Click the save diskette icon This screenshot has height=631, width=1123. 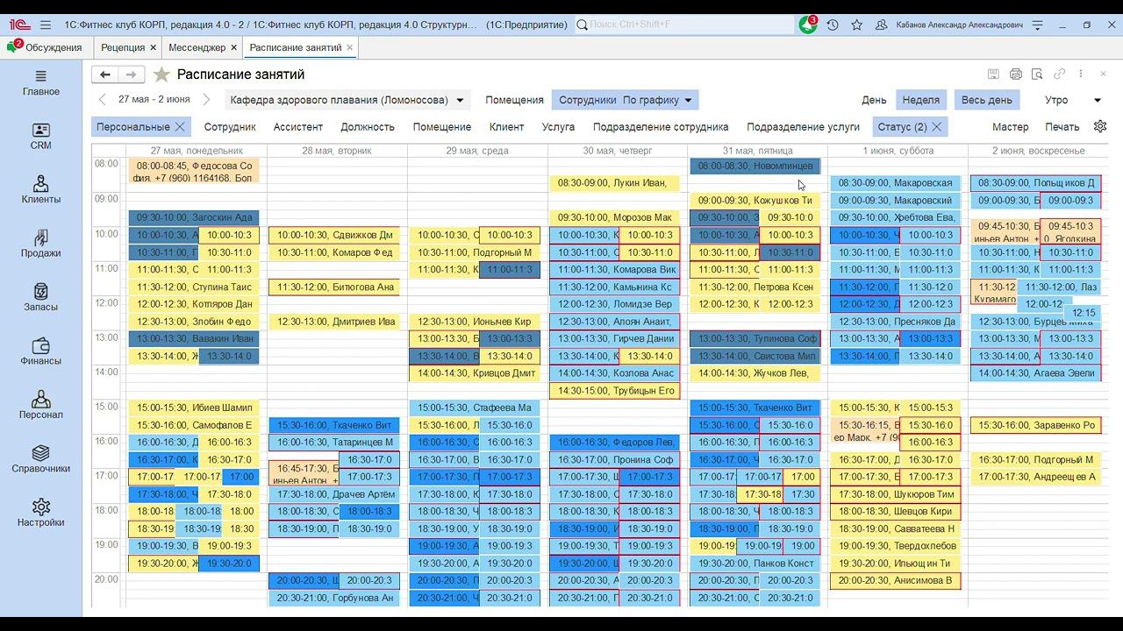(x=993, y=74)
